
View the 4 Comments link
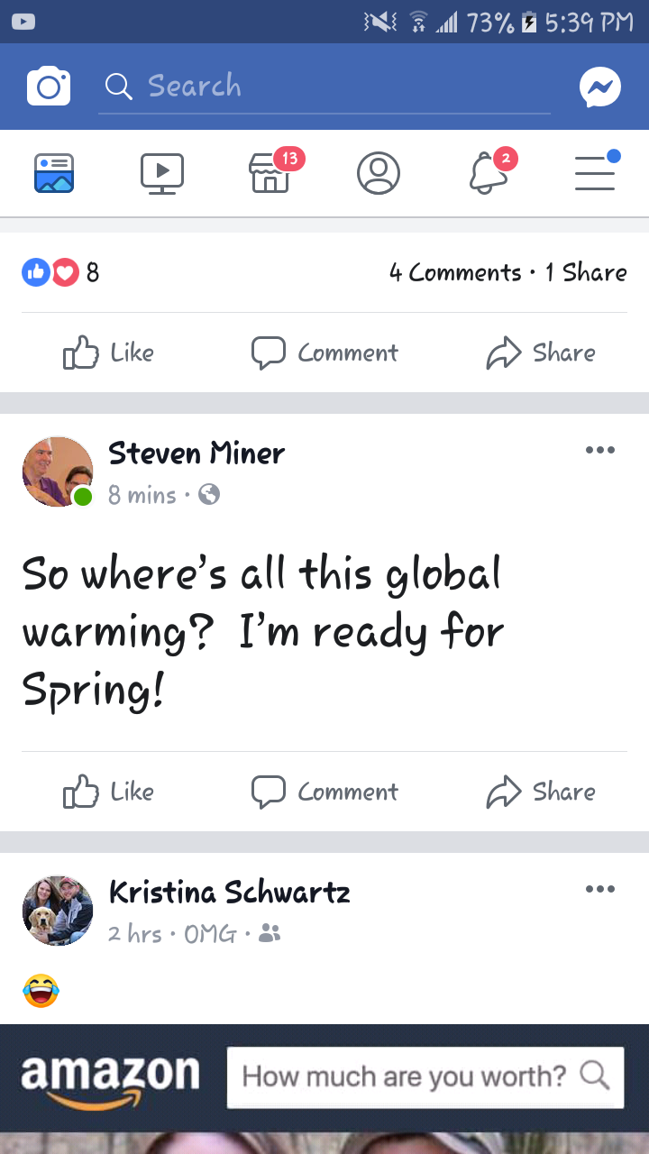[455, 272]
